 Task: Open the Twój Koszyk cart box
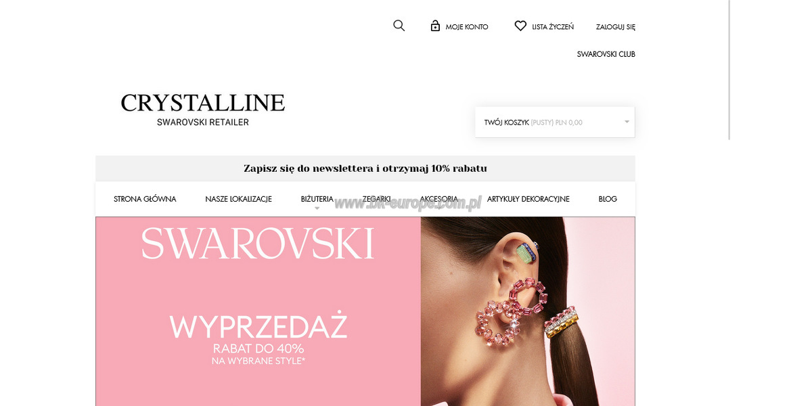[x=555, y=122]
